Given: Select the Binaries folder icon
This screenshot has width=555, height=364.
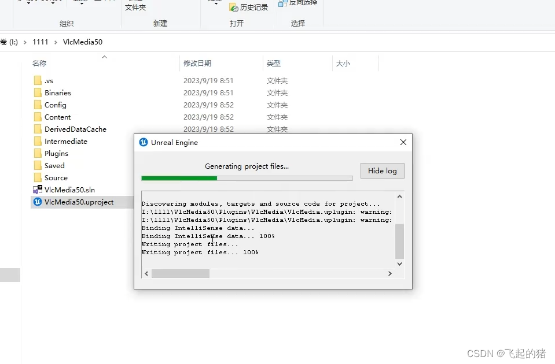Looking at the screenshot, I should coord(38,92).
